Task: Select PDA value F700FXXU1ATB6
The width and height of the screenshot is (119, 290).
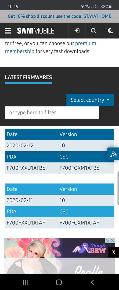Action: point(26,168)
